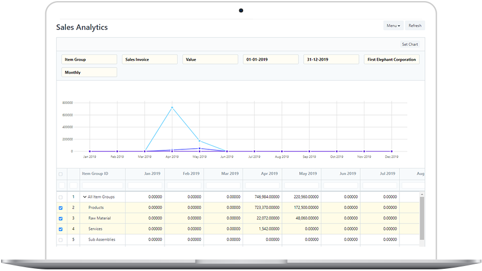
Task: Open the Item Group filter field
Action: point(89,59)
